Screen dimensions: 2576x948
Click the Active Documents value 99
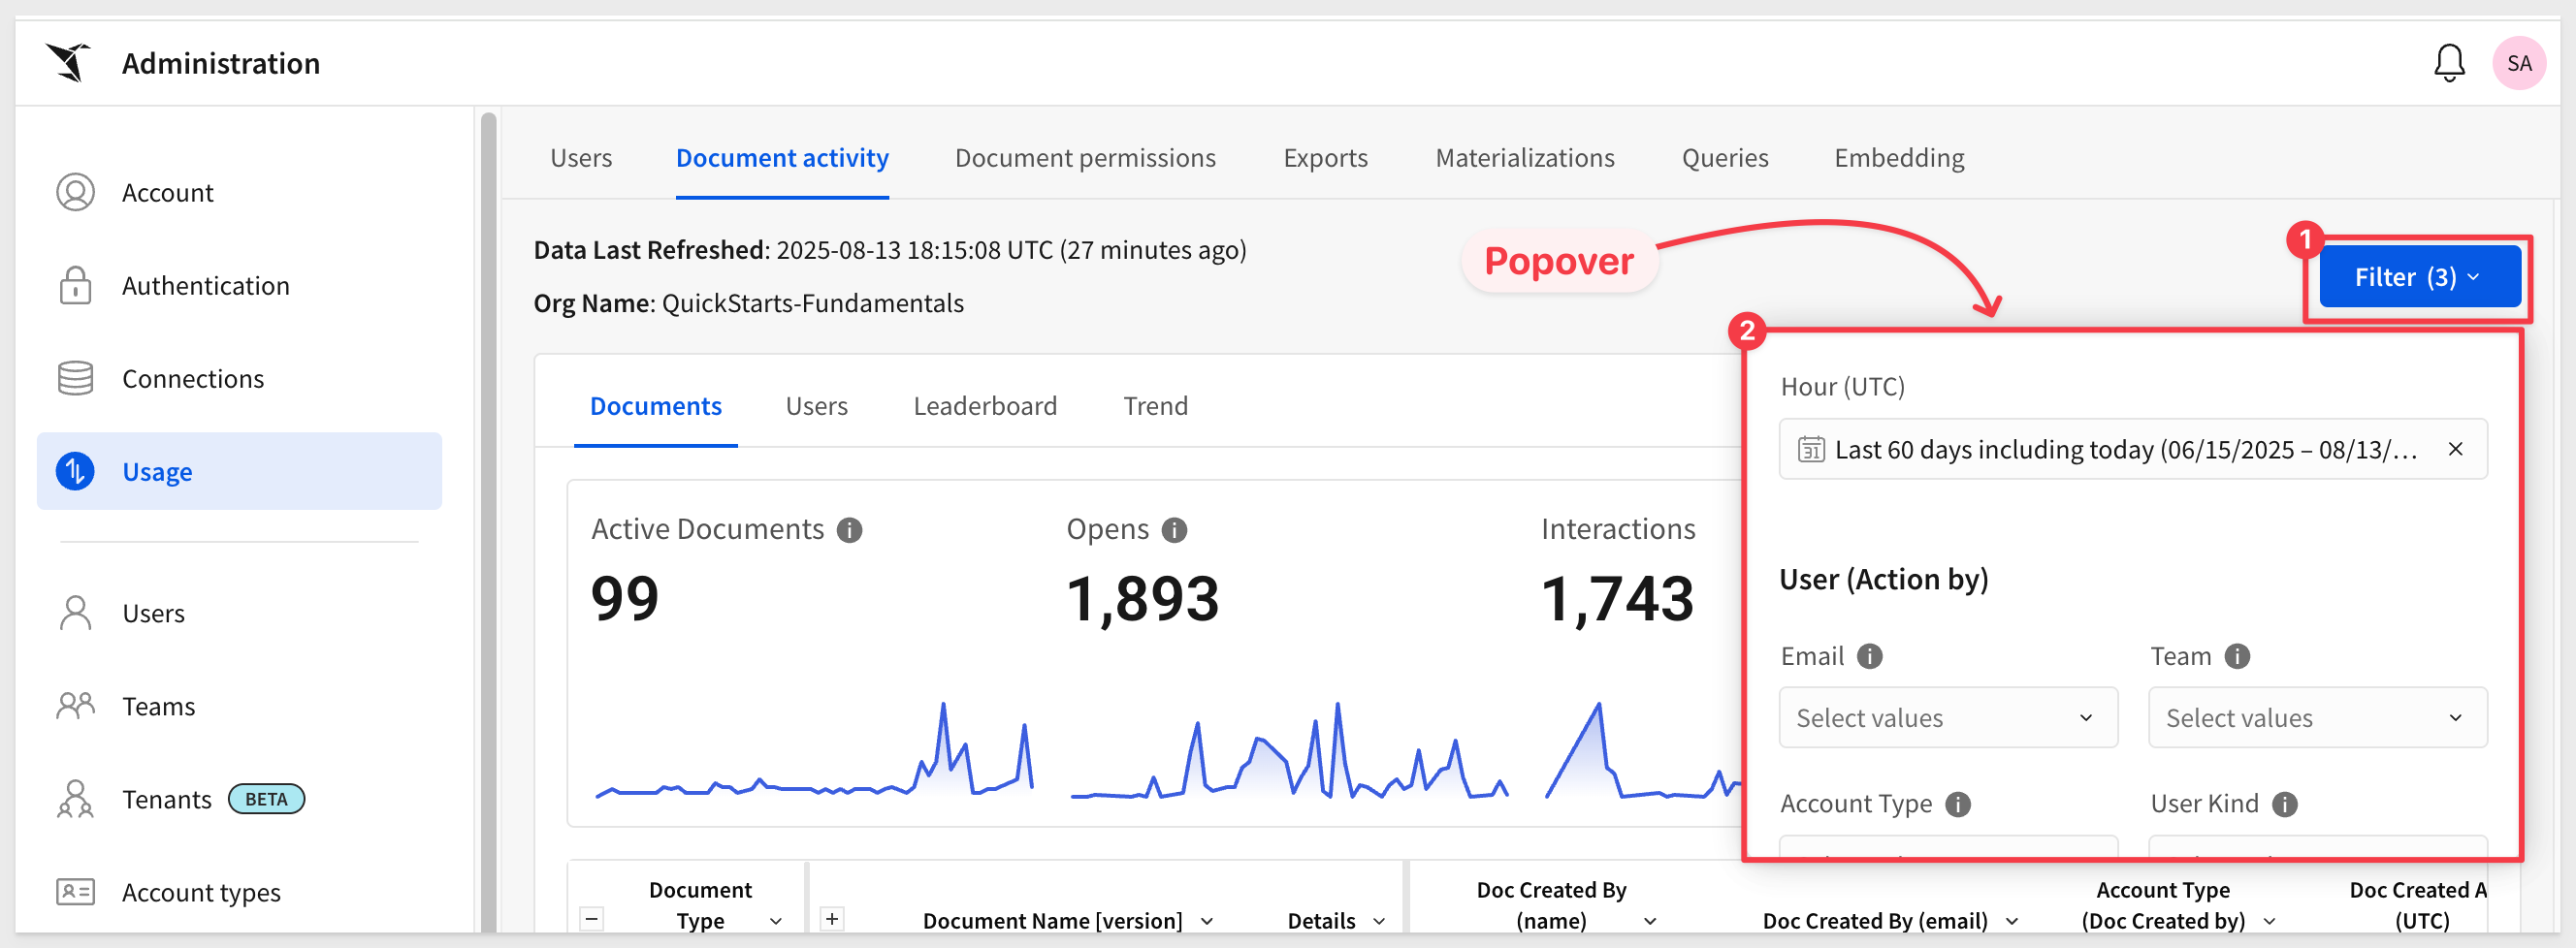(x=625, y=598)
